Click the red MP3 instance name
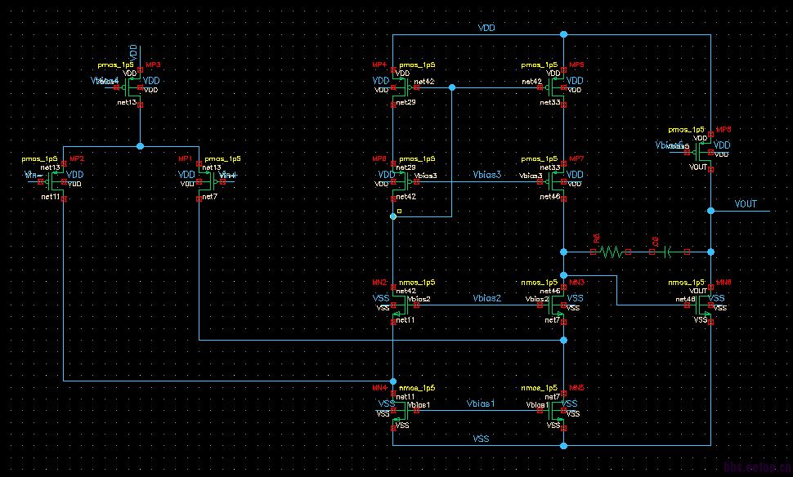 153,65
